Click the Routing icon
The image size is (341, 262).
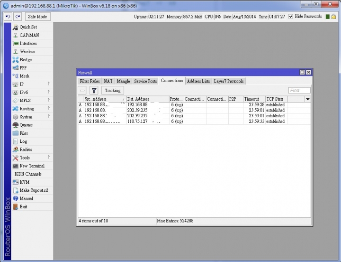tap(16, 109)
